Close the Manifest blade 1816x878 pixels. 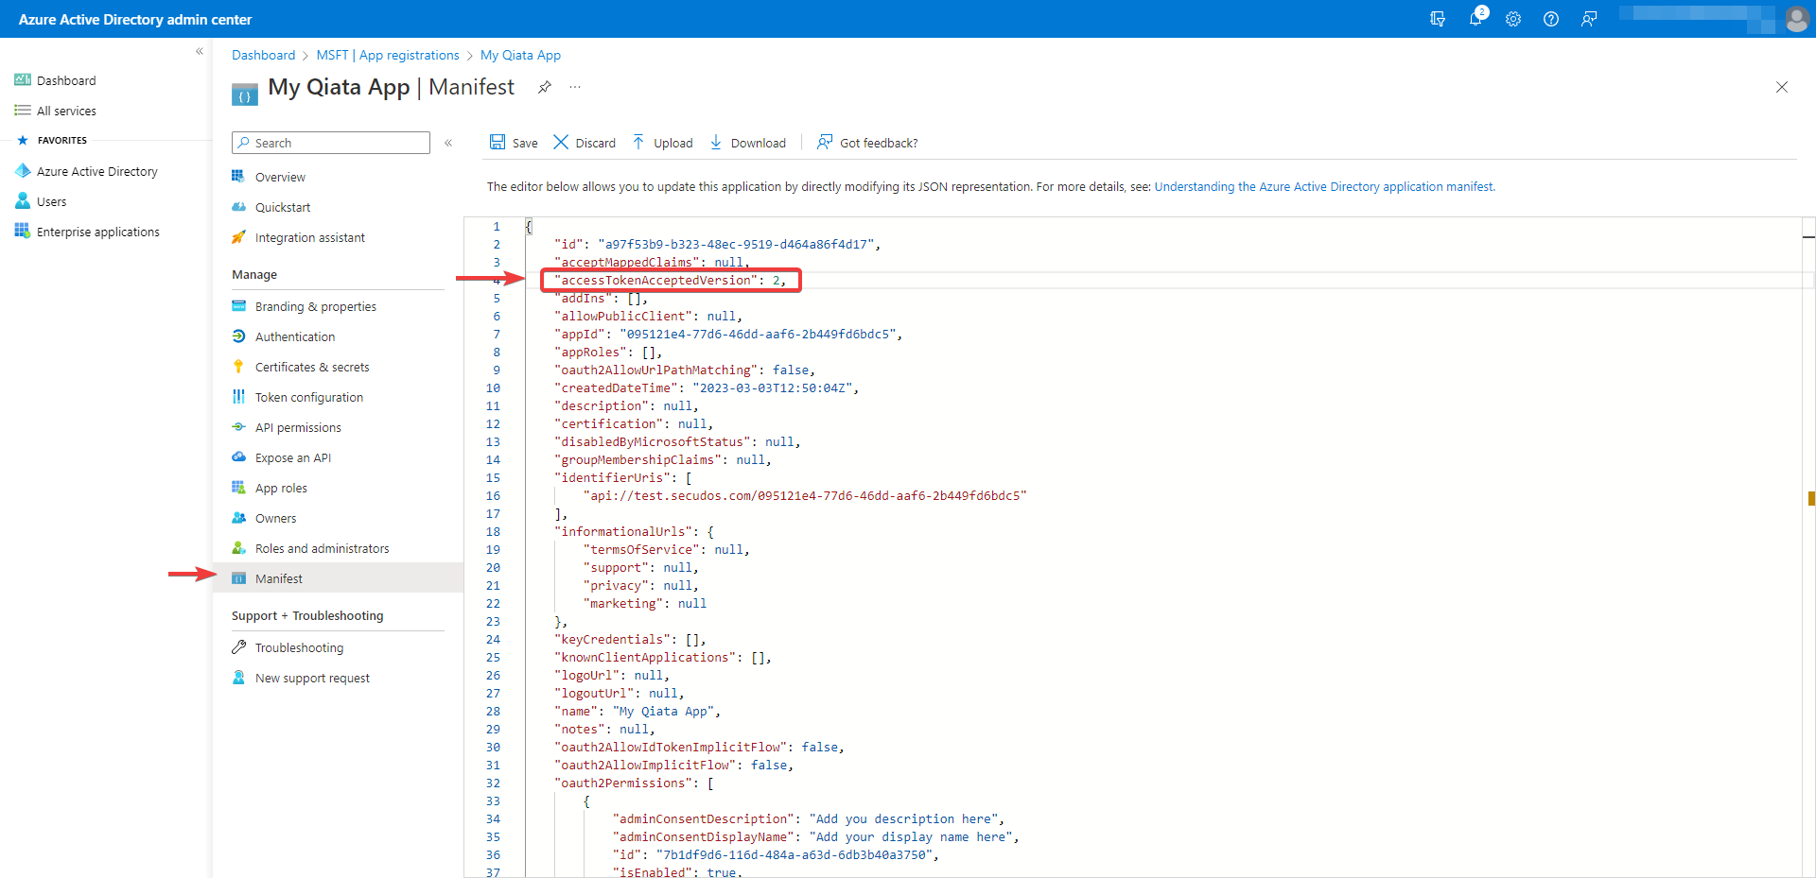click(x=1782, y=87)
